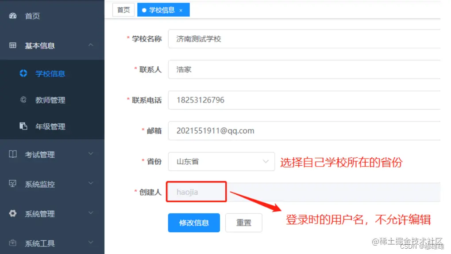Viewport: 451px width, 254px height.
Task: Click the 邮箱 field label
Action: tap(154, 131)
